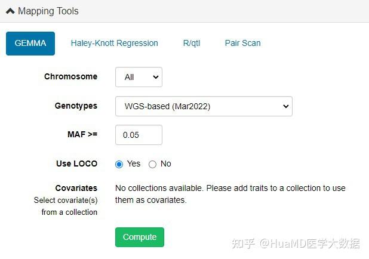Choose No for Use LOCO
This screenshot has height=259, width=369.
[x=152, y=164]
